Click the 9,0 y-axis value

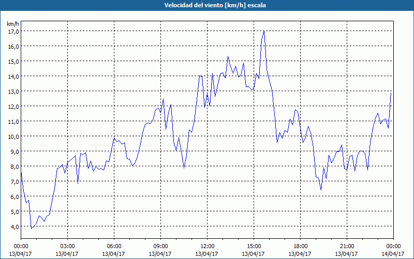14,151
